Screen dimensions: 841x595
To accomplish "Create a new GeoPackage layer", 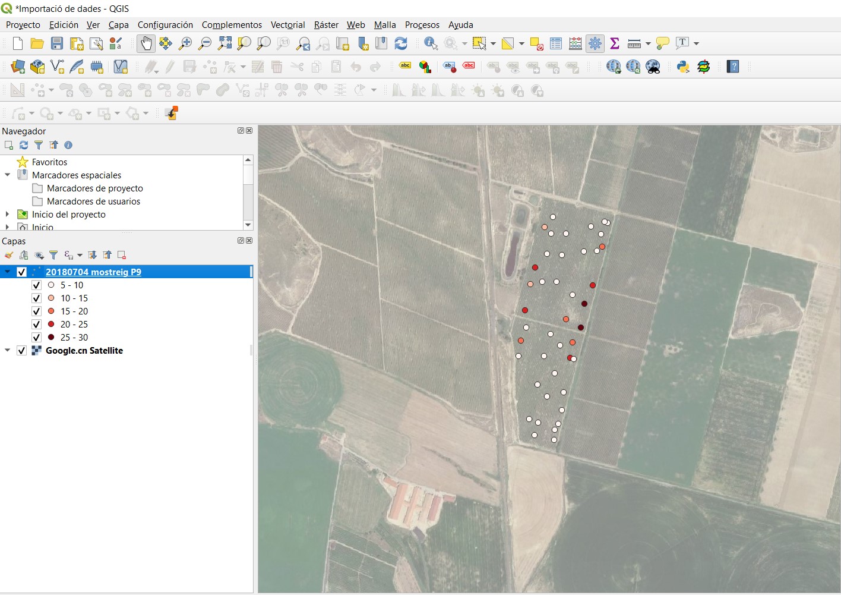I will (x=37, y=67).
